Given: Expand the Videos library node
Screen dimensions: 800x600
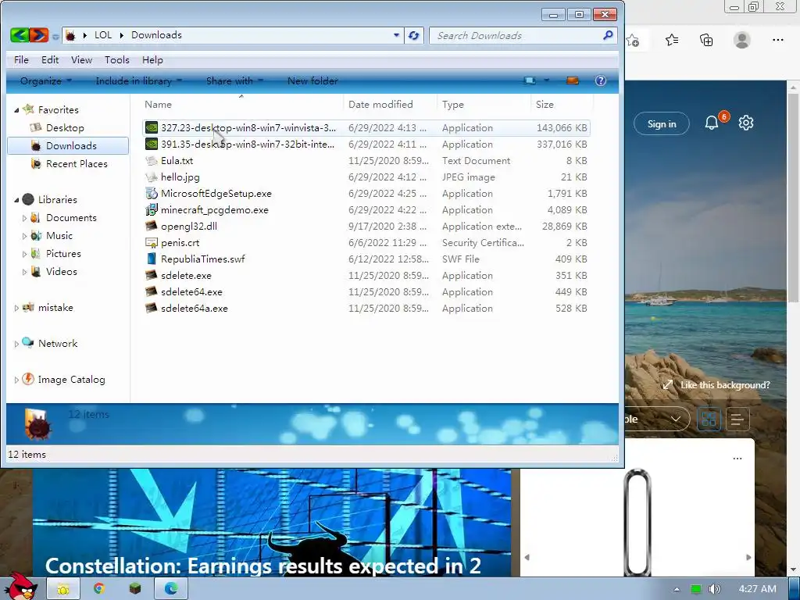Looking at the screenshot, I should (24, 272).
